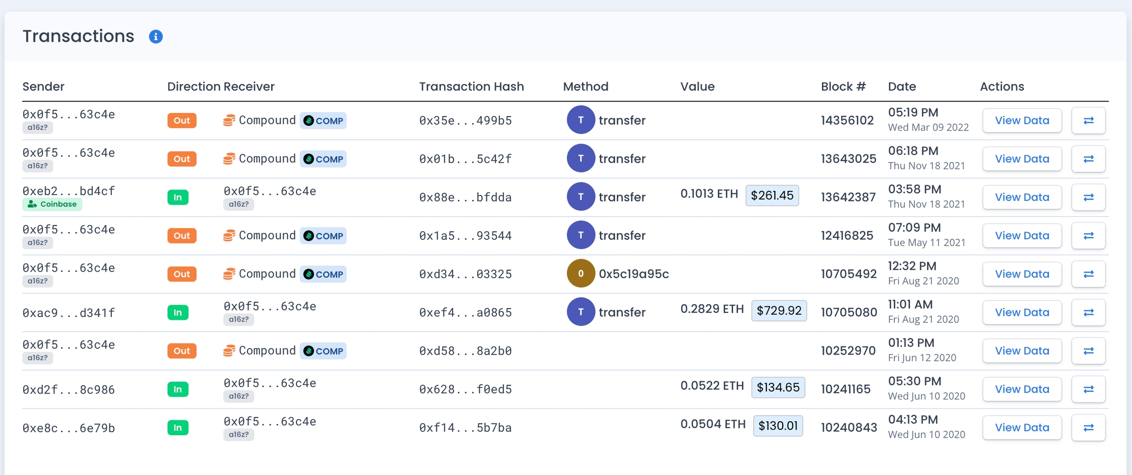Image resolution: width=1132 pixels, height=475 pixels.
Task: Click the Block # column header
Action: [843, 86]
